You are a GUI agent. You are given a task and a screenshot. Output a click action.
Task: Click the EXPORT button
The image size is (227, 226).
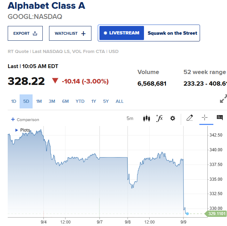pos(25,33)
